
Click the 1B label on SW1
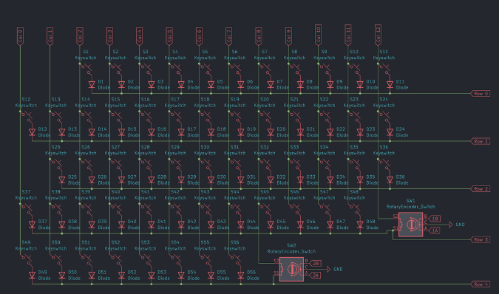click(435, 219)
